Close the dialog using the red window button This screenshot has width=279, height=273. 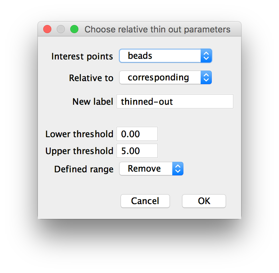pyautogui.click(x=47, y=29)
